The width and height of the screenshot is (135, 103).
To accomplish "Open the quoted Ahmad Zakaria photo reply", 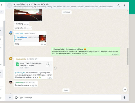I will (x=30, y=39).
